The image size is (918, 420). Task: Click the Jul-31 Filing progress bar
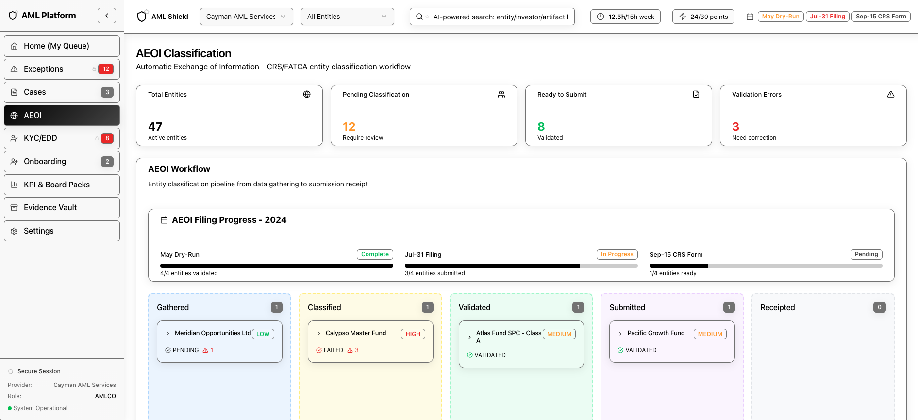[521, 266]
